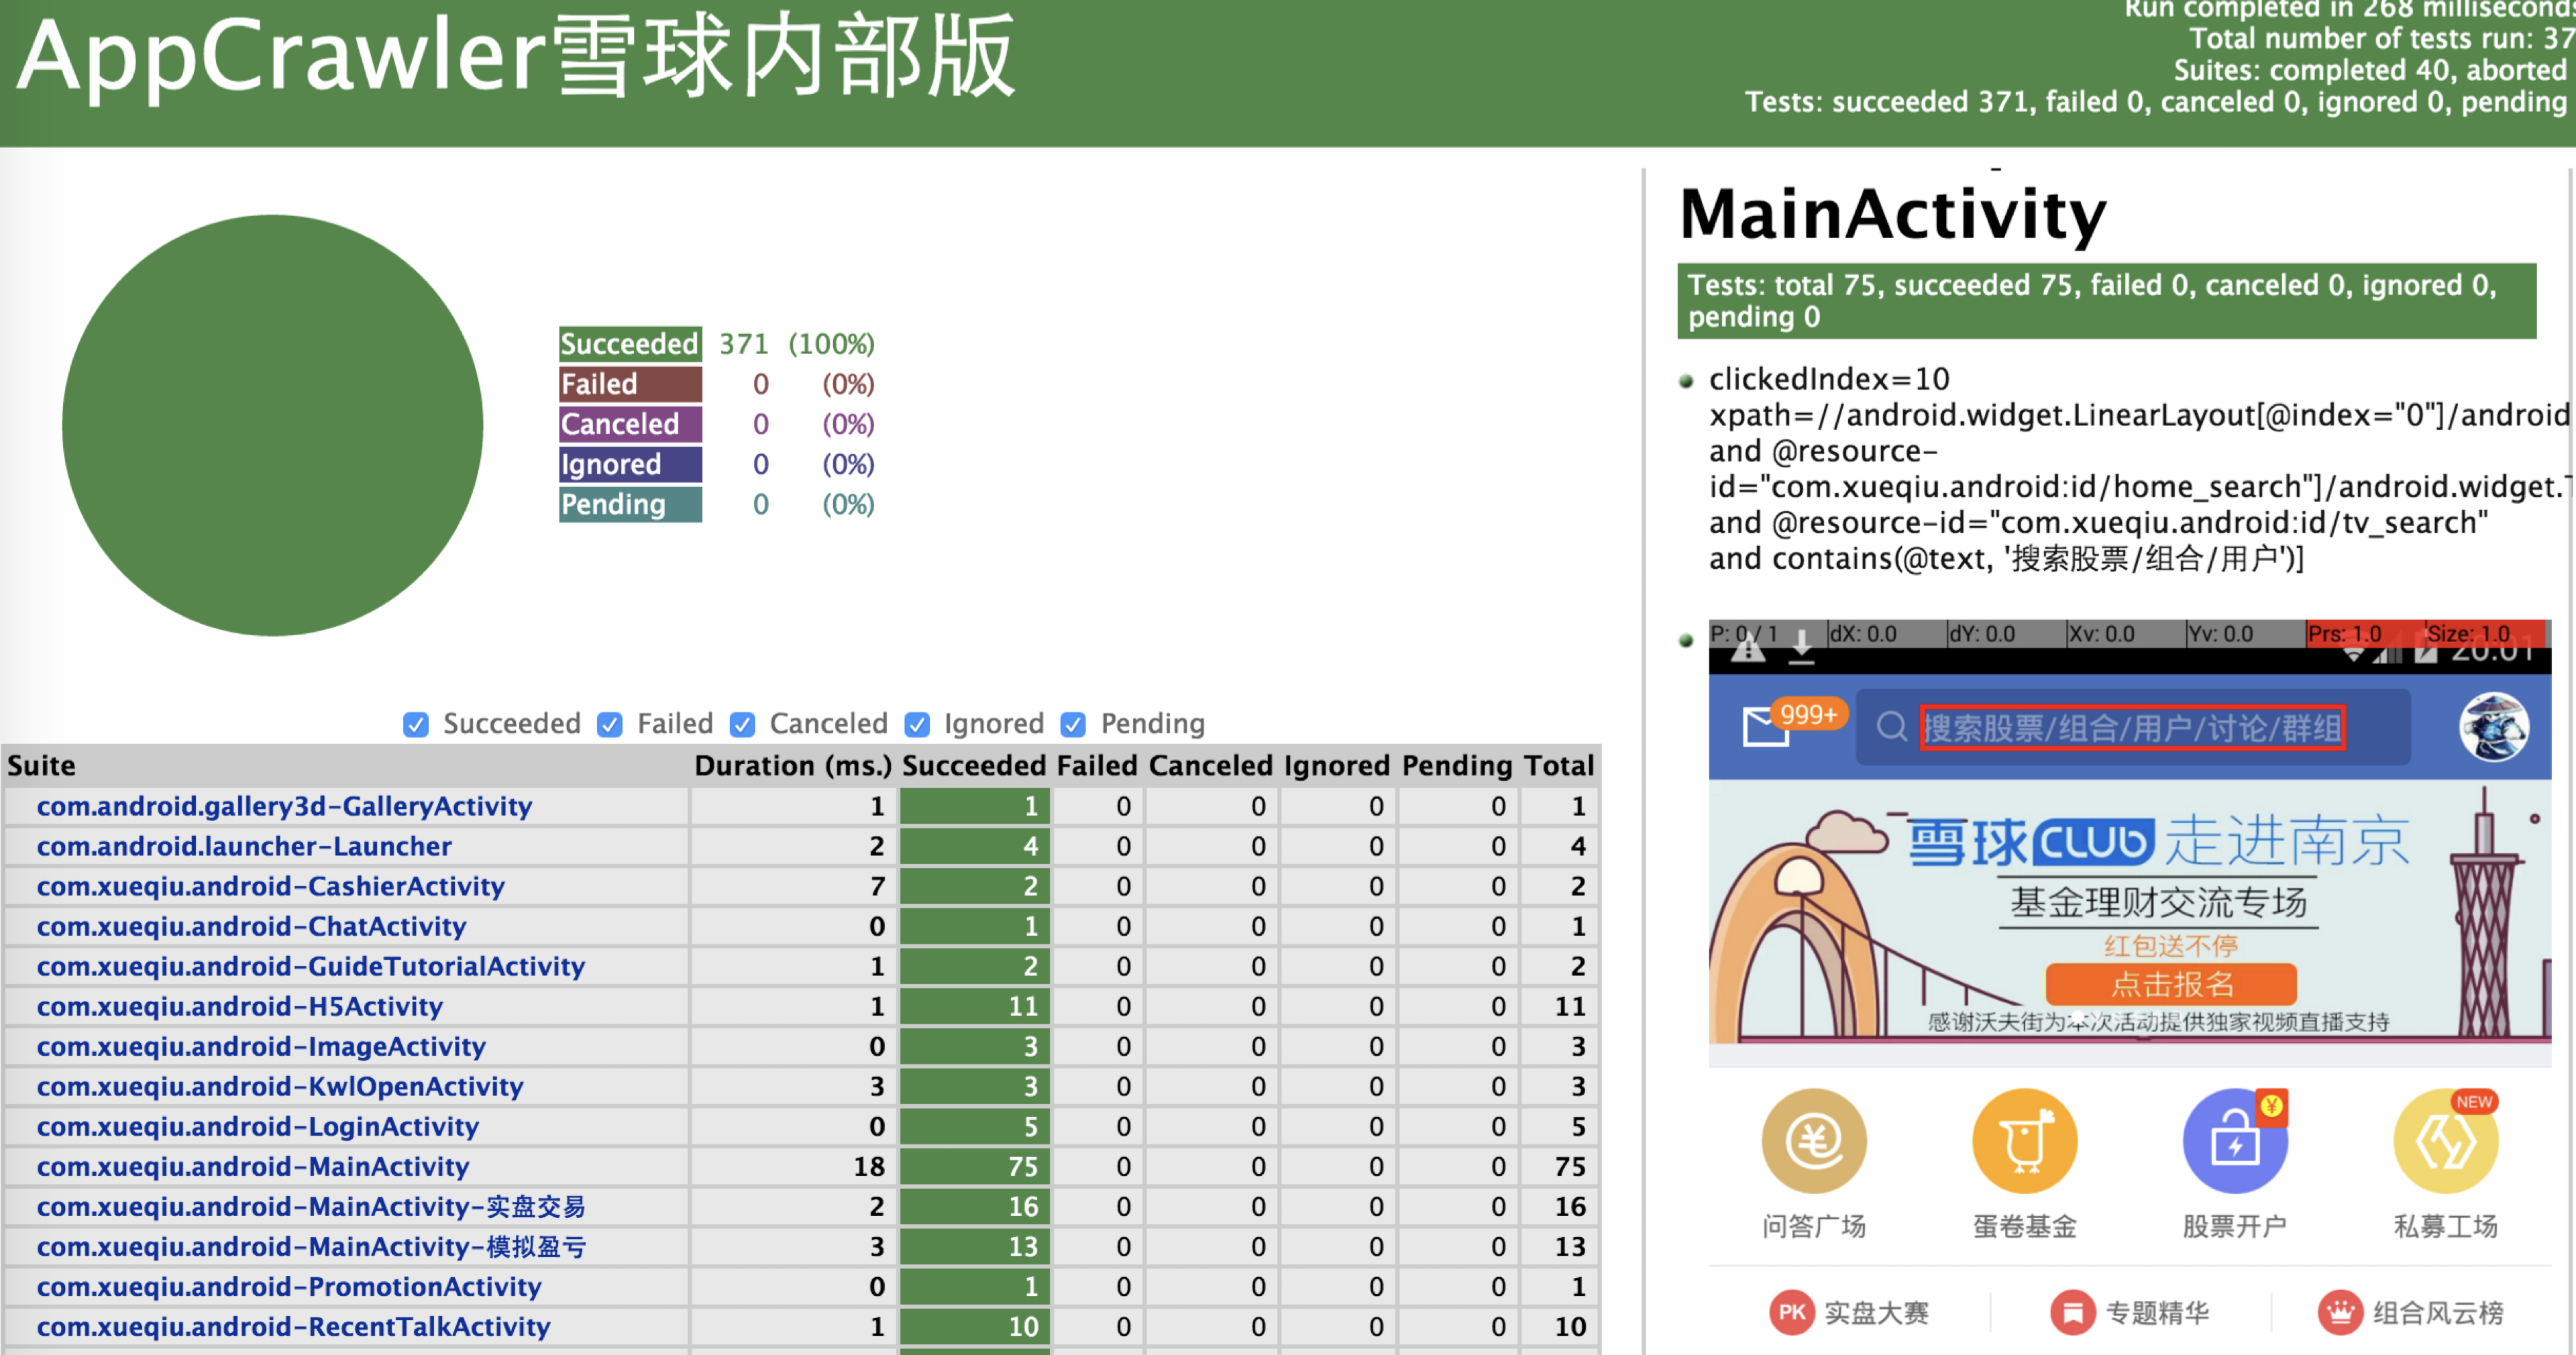The height and width of the screenshot is (1355, 2576).
Task: Click the AppCrawler雪球内部版 title
Action: (516, 58)
